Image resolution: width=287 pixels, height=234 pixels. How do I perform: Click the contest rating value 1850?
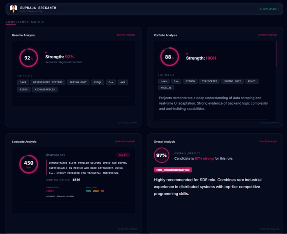click(76, 180)
